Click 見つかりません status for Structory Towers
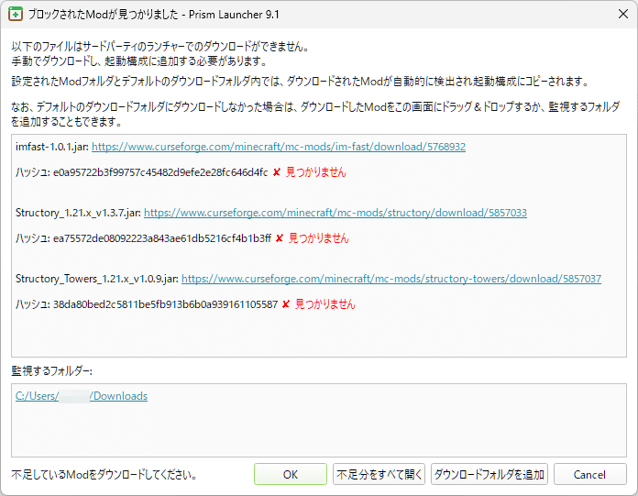Screen dimensions: 638x496 (325, 304)
